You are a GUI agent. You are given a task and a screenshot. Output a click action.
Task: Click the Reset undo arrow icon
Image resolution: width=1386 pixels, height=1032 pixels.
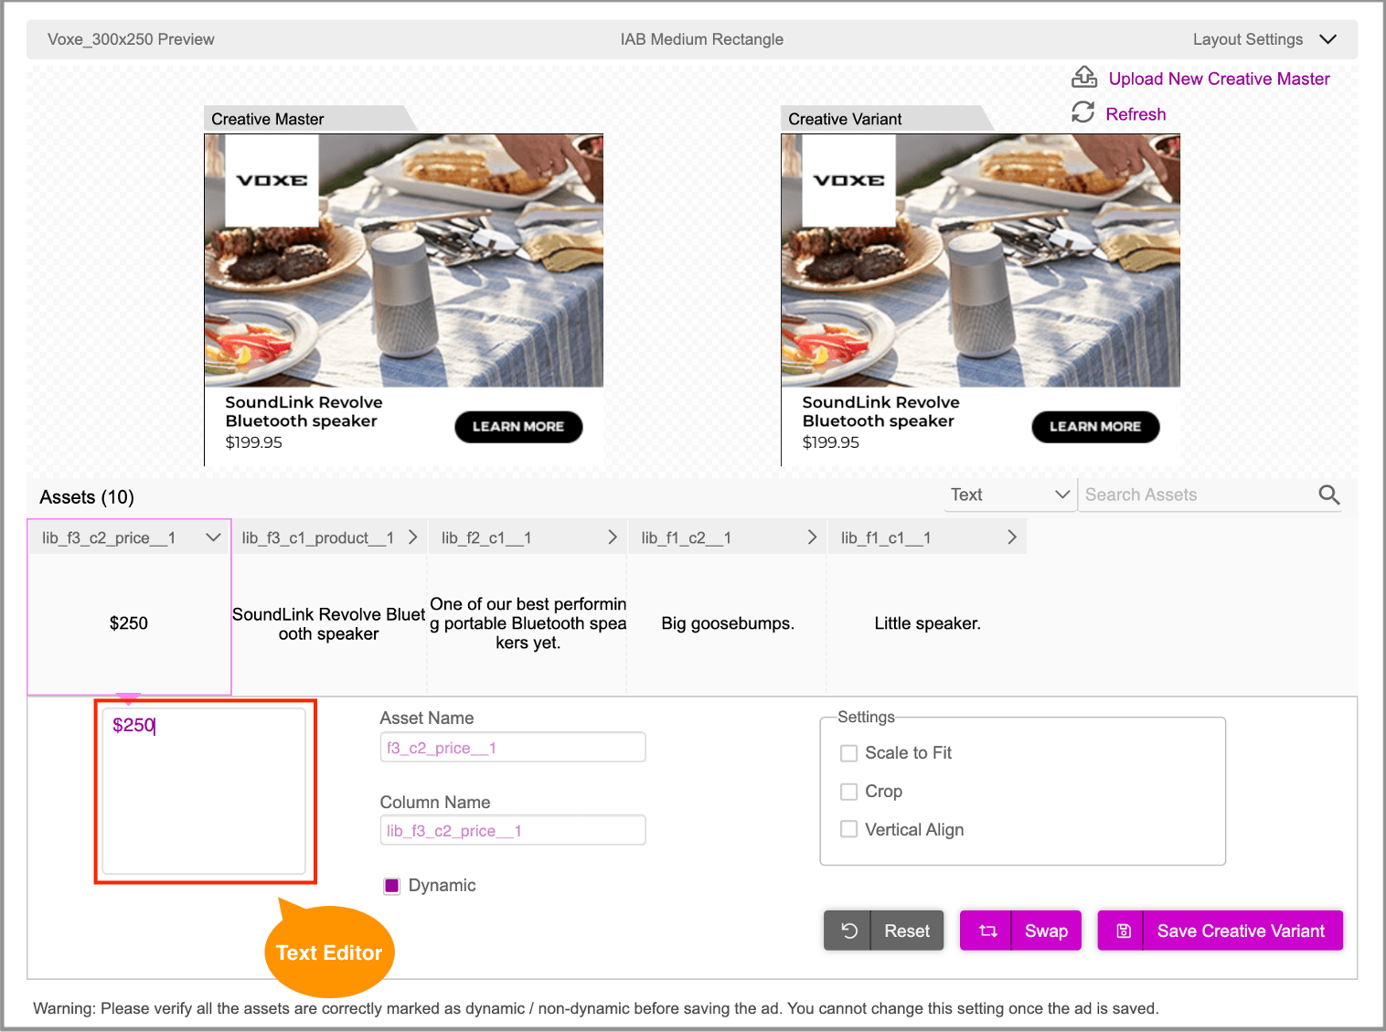coord(848,931)
